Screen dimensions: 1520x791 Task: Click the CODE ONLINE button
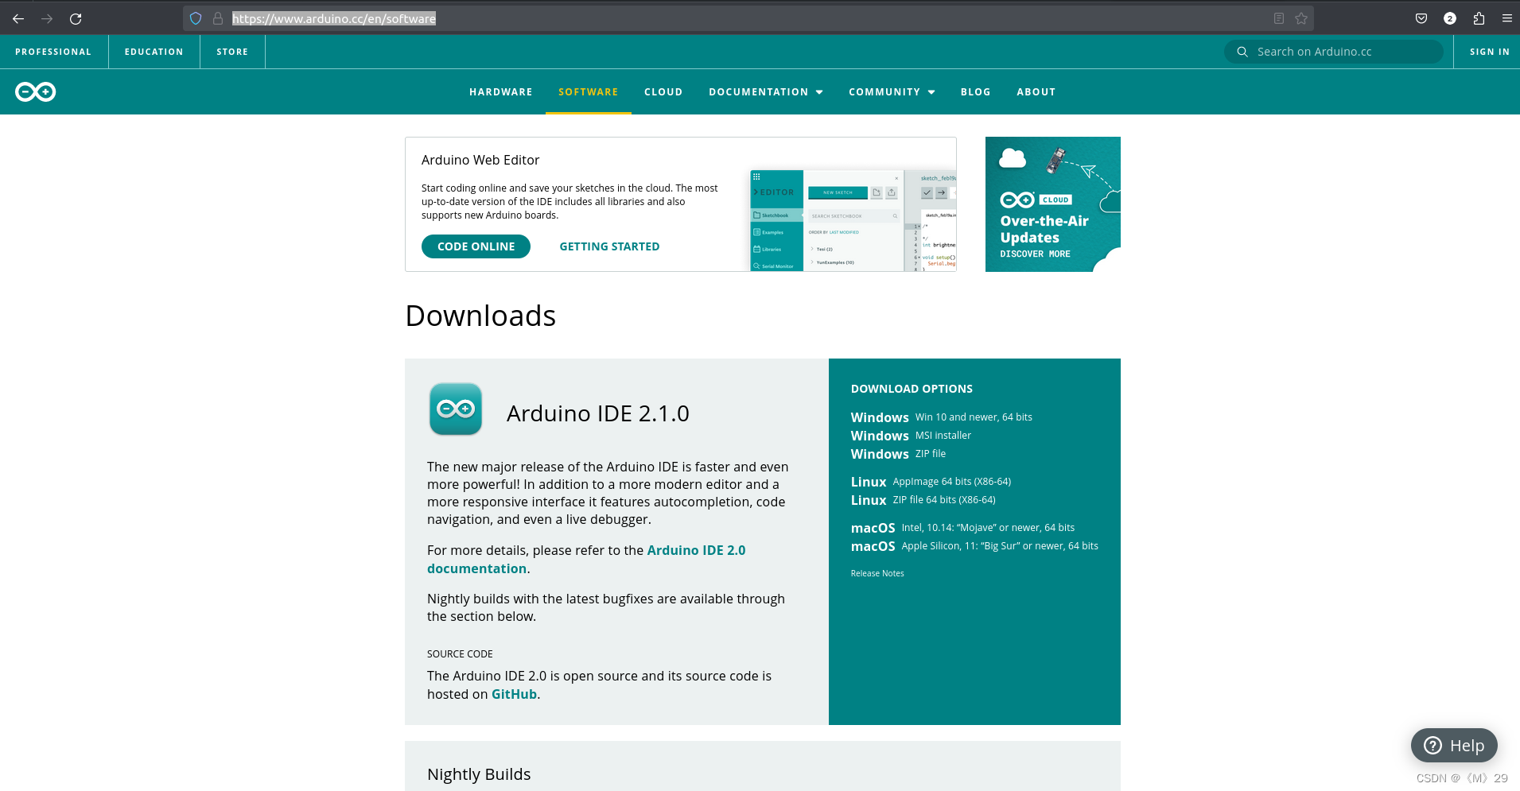[475, 246]
